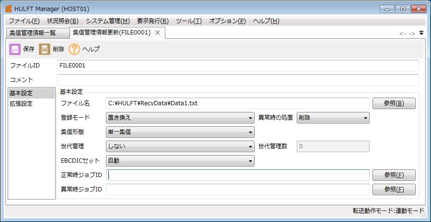This screenshot has height=222, width=431.
Task: Click the Help (ヘルプ) question mark icon
Action: click(74, 49)
